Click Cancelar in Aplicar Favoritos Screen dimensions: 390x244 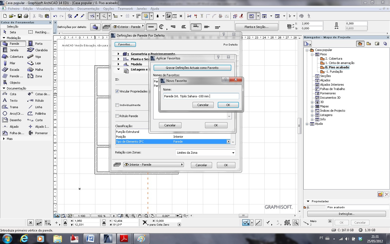[x=170, y=125]
